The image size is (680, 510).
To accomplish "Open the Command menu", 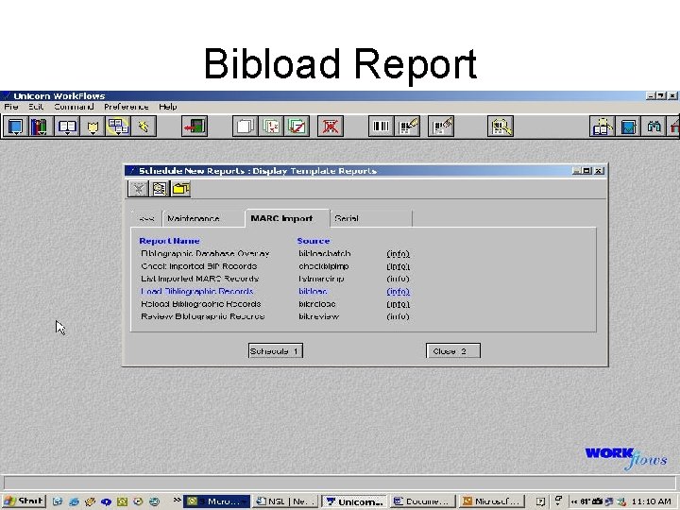I will click(74, 107).
